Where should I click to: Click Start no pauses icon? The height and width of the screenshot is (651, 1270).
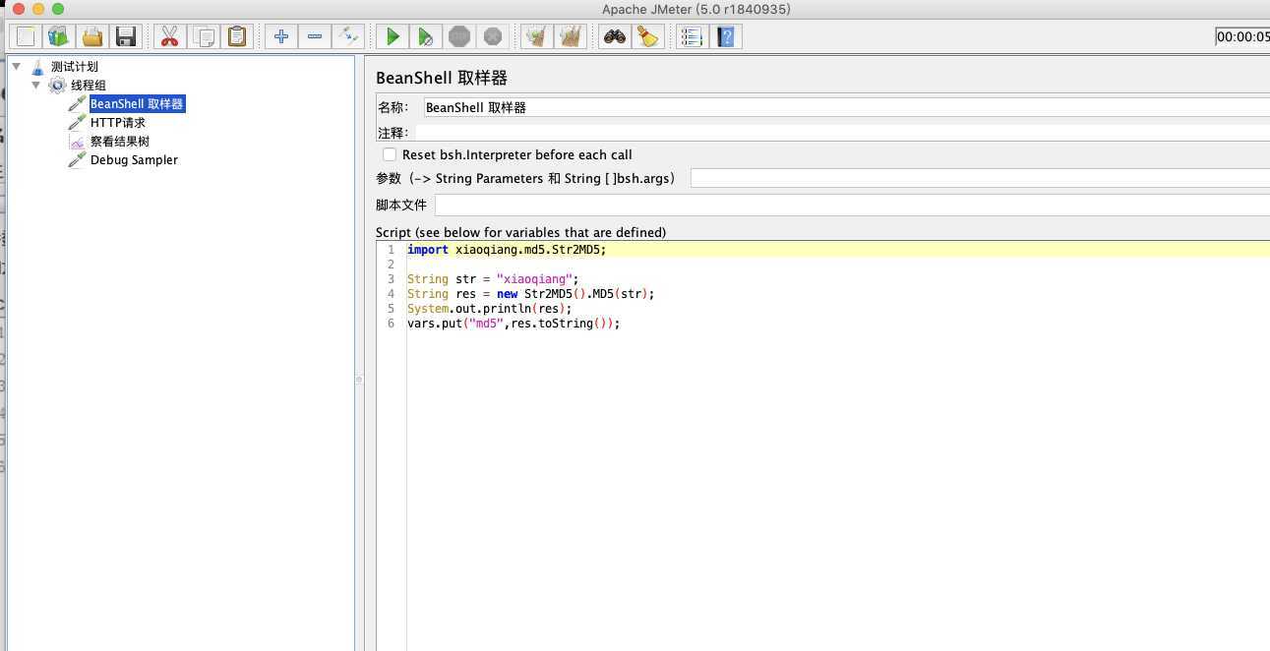426,37
